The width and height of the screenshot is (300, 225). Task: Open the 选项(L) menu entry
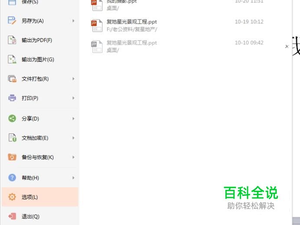click(x=40, y=197)
